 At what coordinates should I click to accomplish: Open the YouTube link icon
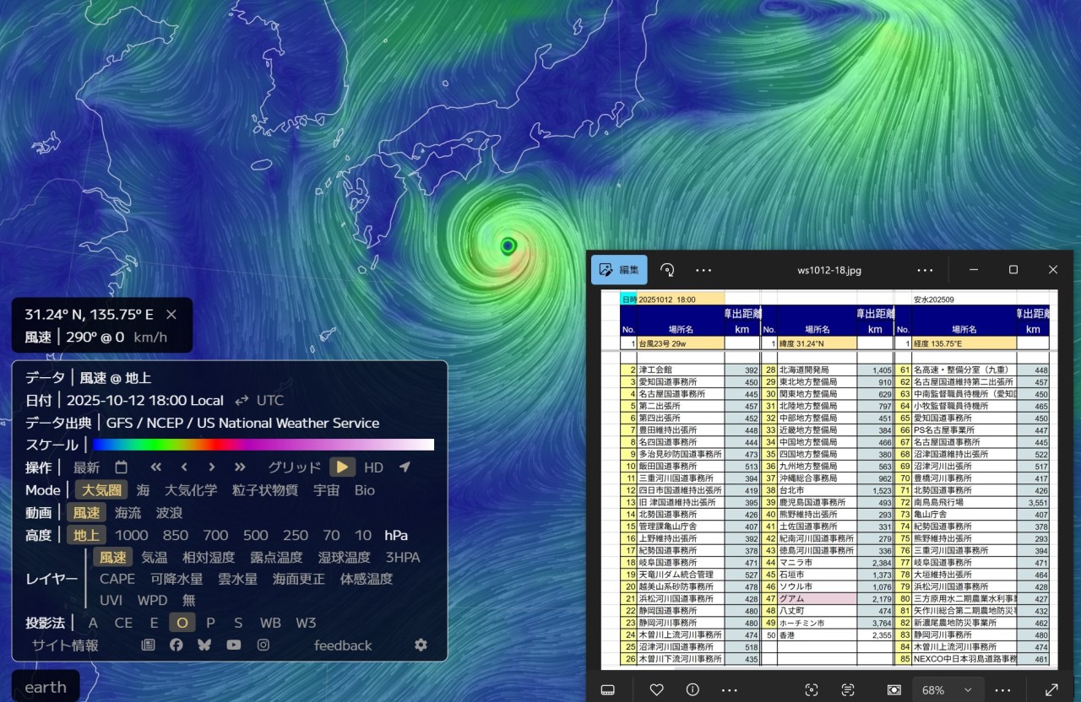click(233, 645)
